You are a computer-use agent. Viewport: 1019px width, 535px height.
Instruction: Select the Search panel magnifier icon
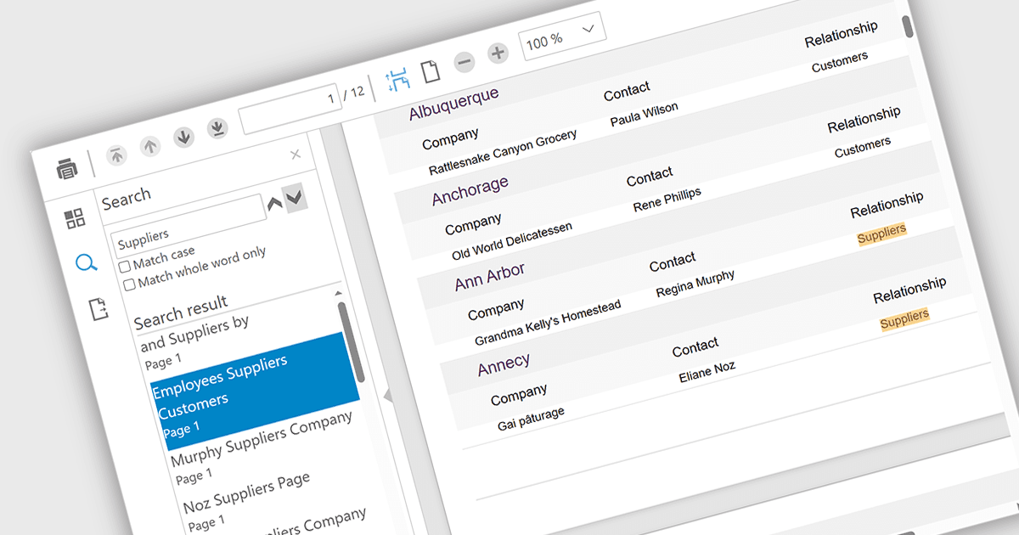click(86, 262)
